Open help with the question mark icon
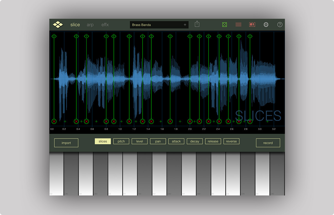The height and width of the screenshot is (215, 334). point(280,25)
